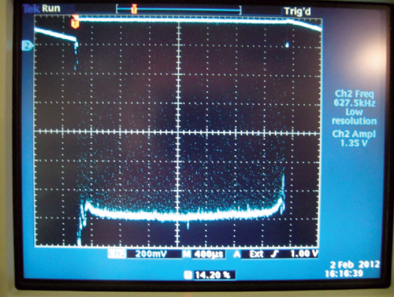Select the Ch2 Ampl measurement readout
Image resolution: width=394 pixels, height=297 pixels.
click(354, 139)
